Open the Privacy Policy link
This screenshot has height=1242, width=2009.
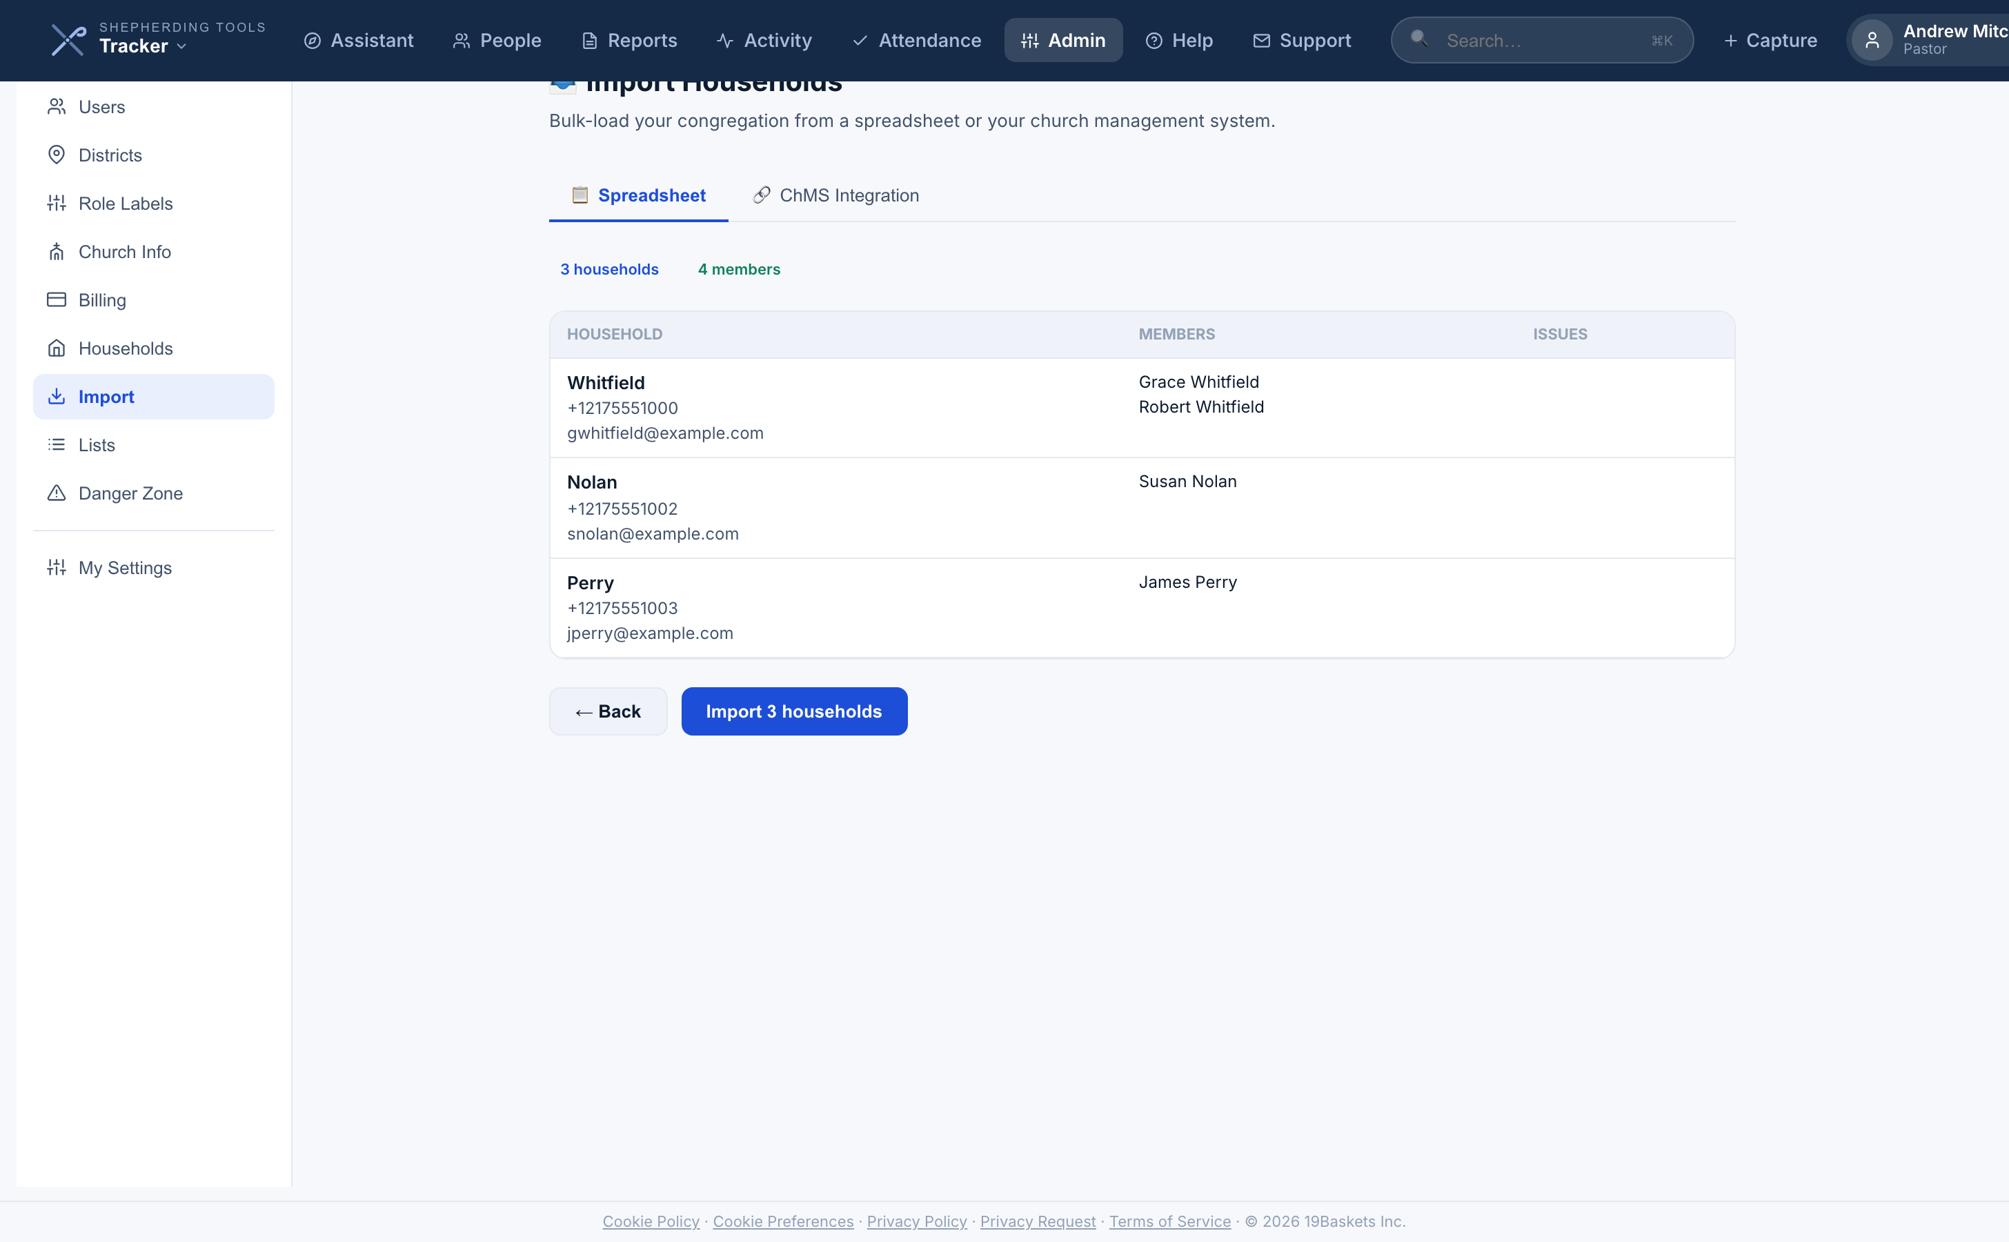[x=917, y=1221]
